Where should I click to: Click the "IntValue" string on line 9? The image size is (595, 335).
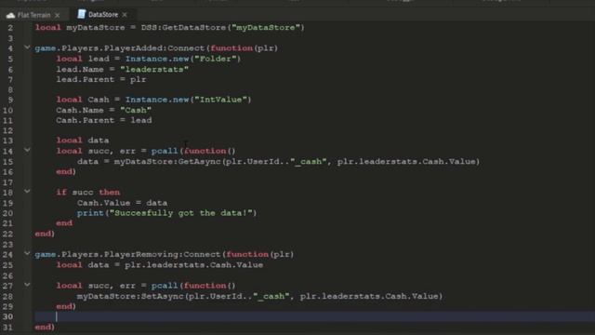tap(221, 100)
